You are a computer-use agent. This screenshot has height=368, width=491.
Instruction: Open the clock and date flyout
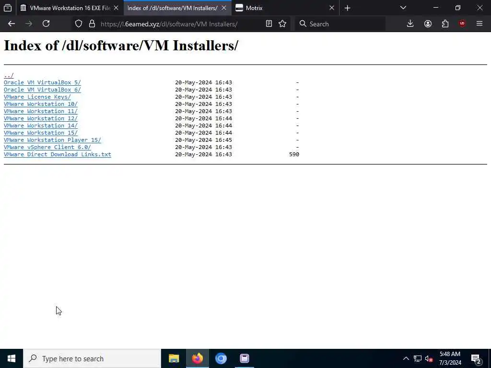[450, 358]
